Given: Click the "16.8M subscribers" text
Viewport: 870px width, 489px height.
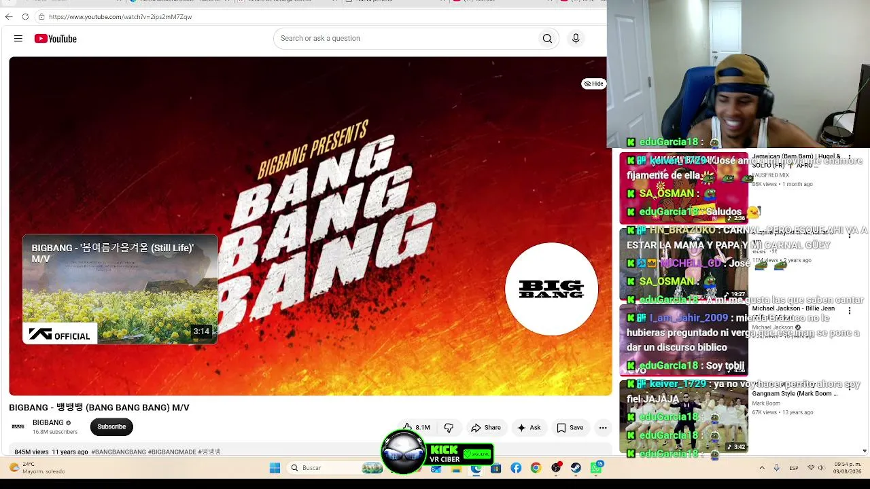Looking at the screenshot, I should [55, 432].
